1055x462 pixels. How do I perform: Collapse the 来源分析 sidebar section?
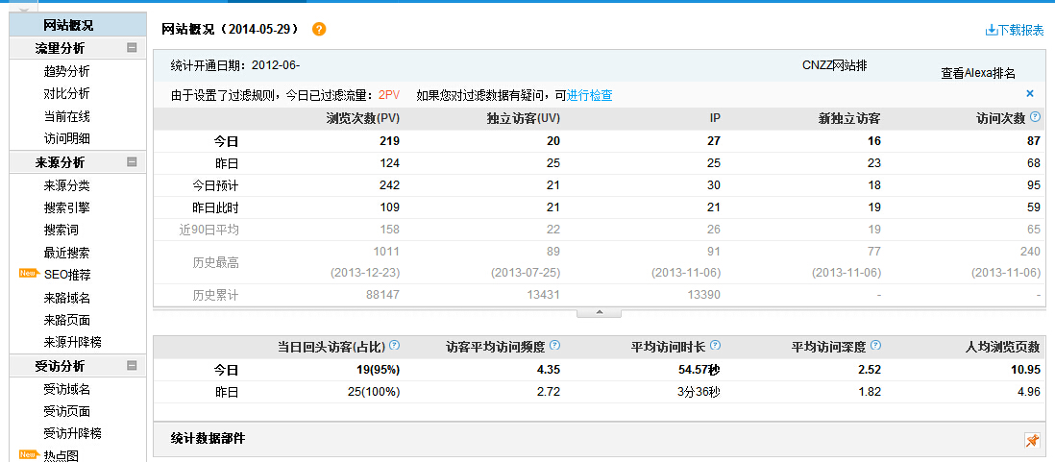tap(132, 162)
